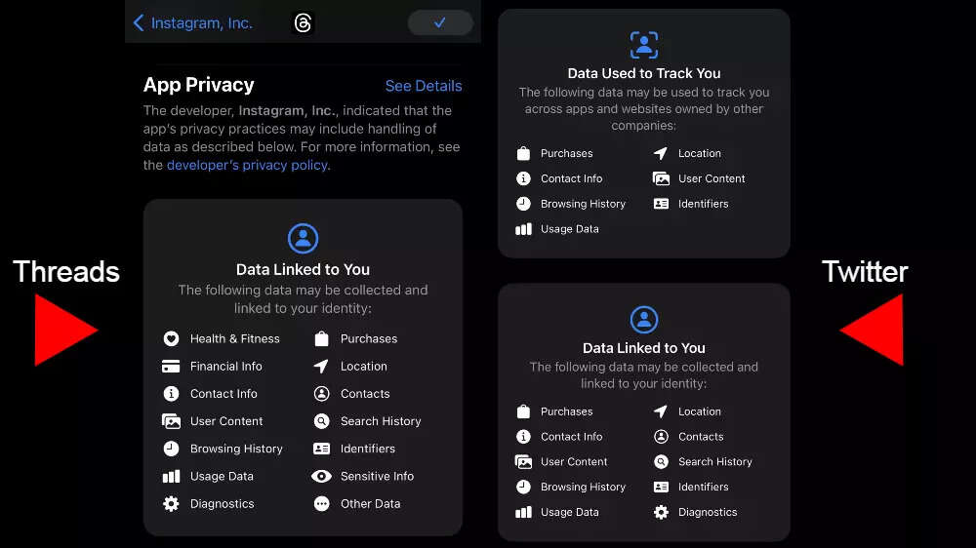The width and height of the screenshot is (976, 548).
Task: Select Browsing History in Threads card
Action: pos(235,449)
